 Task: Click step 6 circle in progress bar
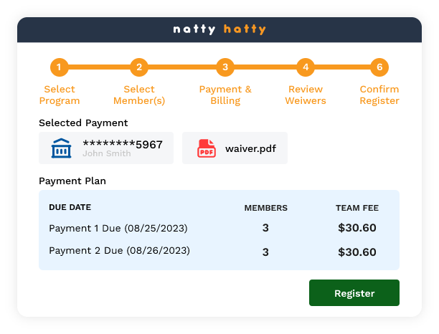pyautogui.click(x=379, y=68)
